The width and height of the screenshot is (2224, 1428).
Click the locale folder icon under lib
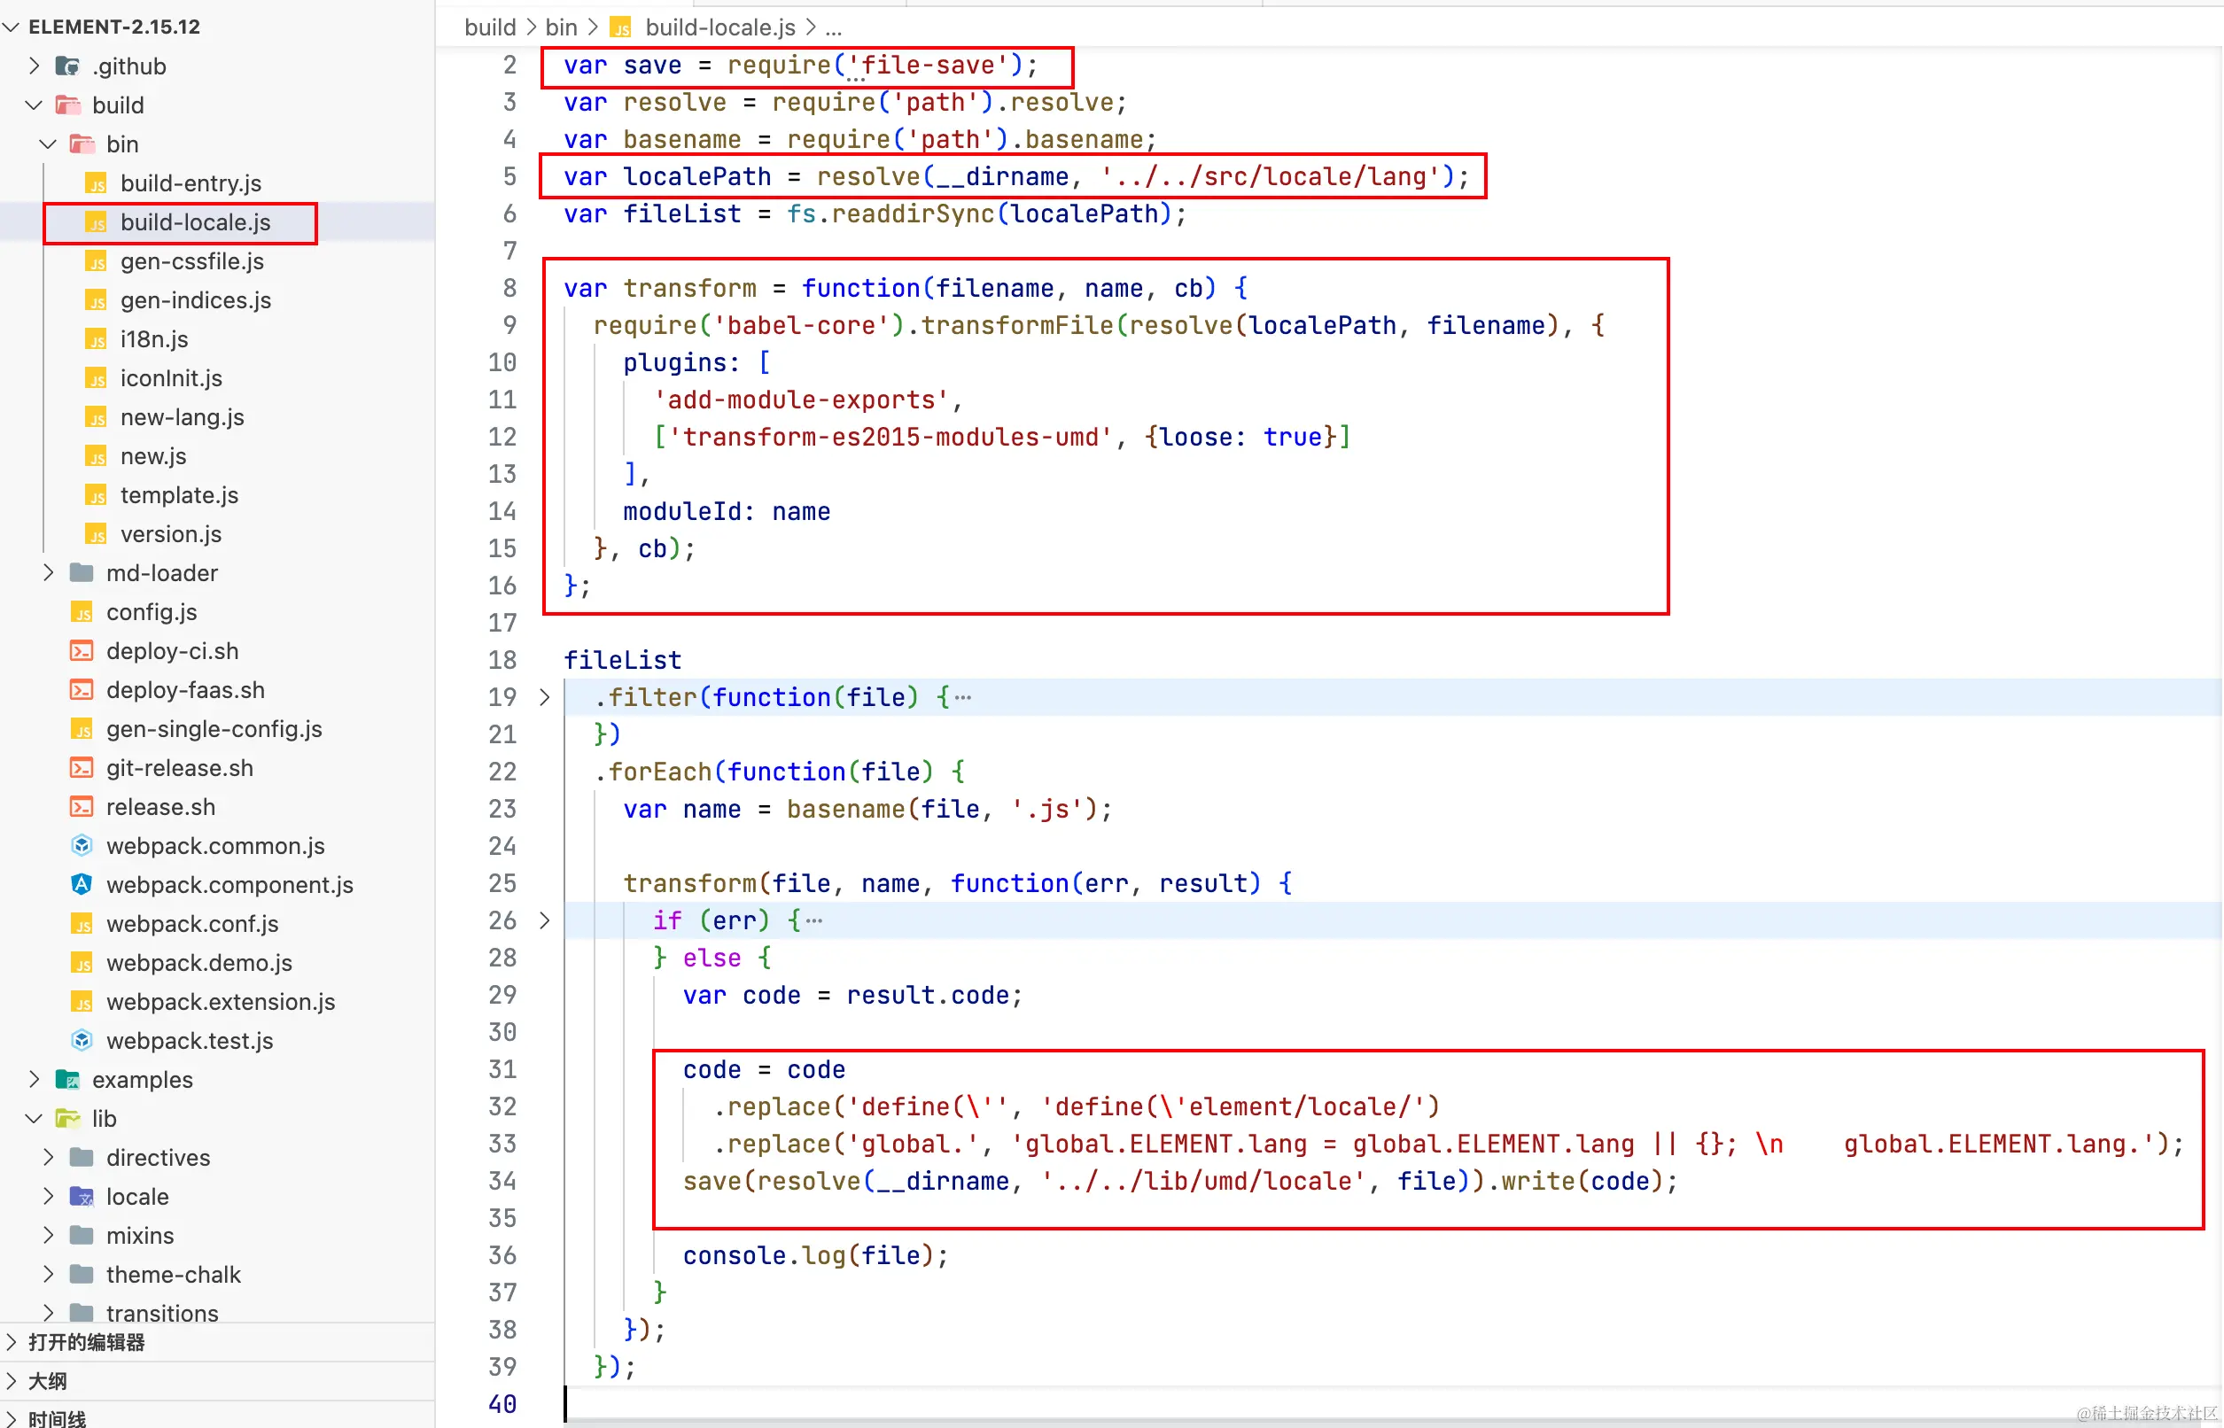click(x=82, y=1196)
